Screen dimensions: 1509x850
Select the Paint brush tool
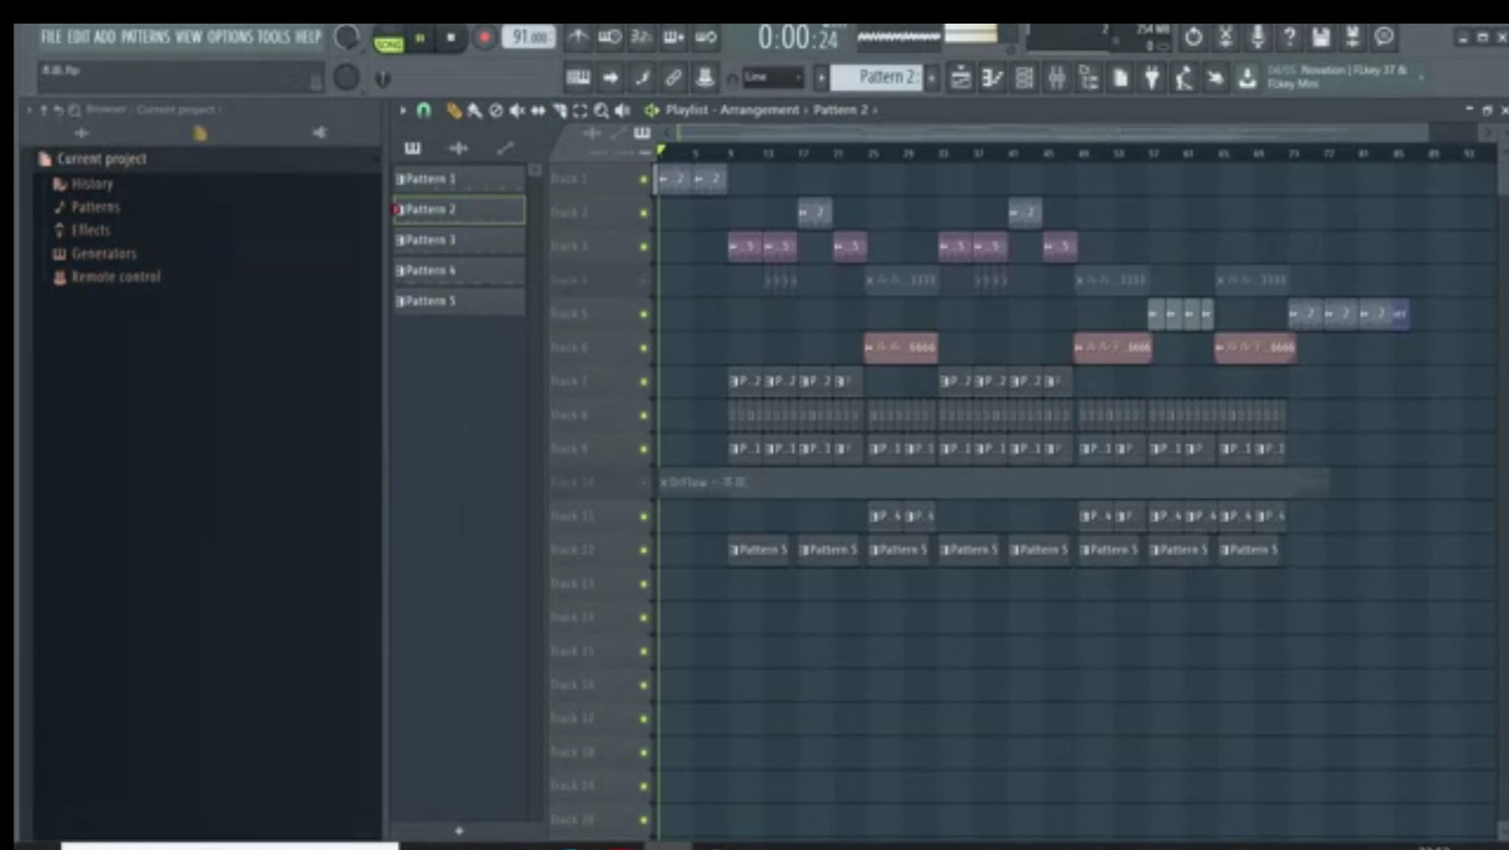point(474,110)
